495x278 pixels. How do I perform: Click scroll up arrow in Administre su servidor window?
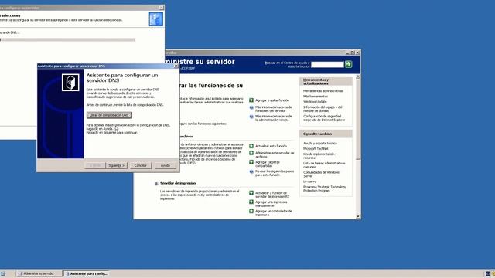357,77
